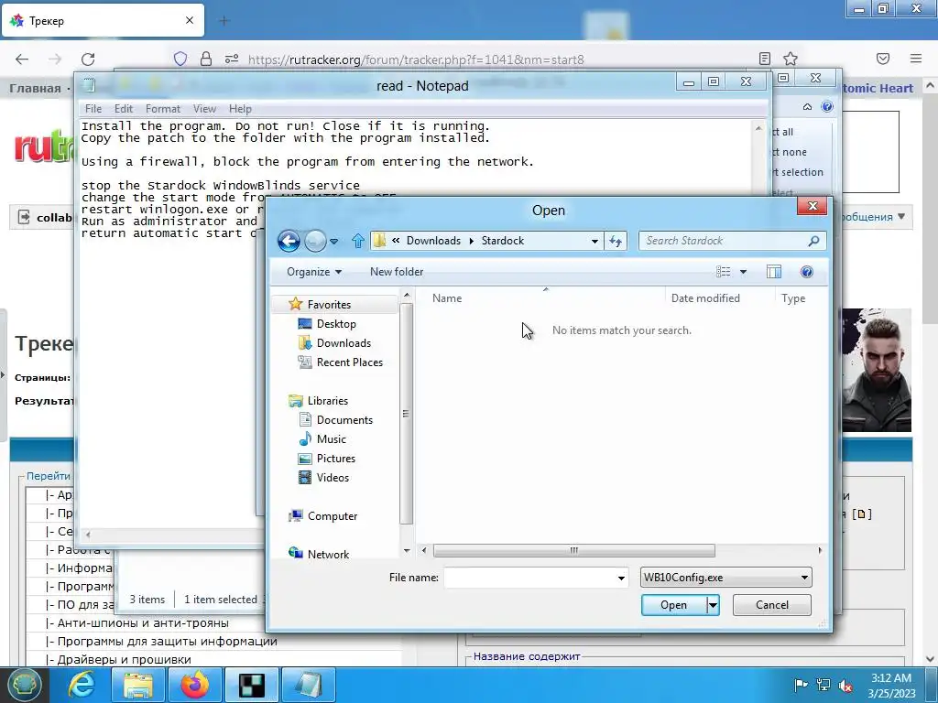Open Notepad View menu
The image size is (938, 703).
pos(204,109)
